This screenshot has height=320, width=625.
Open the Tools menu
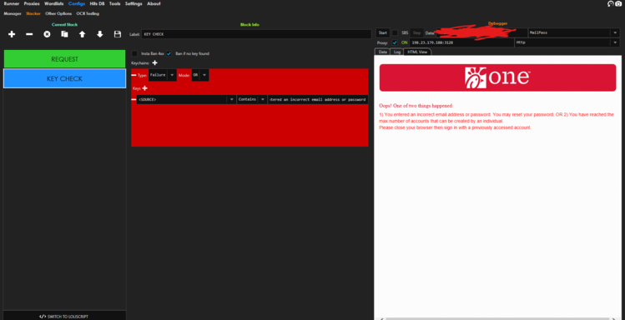[115, 3]
